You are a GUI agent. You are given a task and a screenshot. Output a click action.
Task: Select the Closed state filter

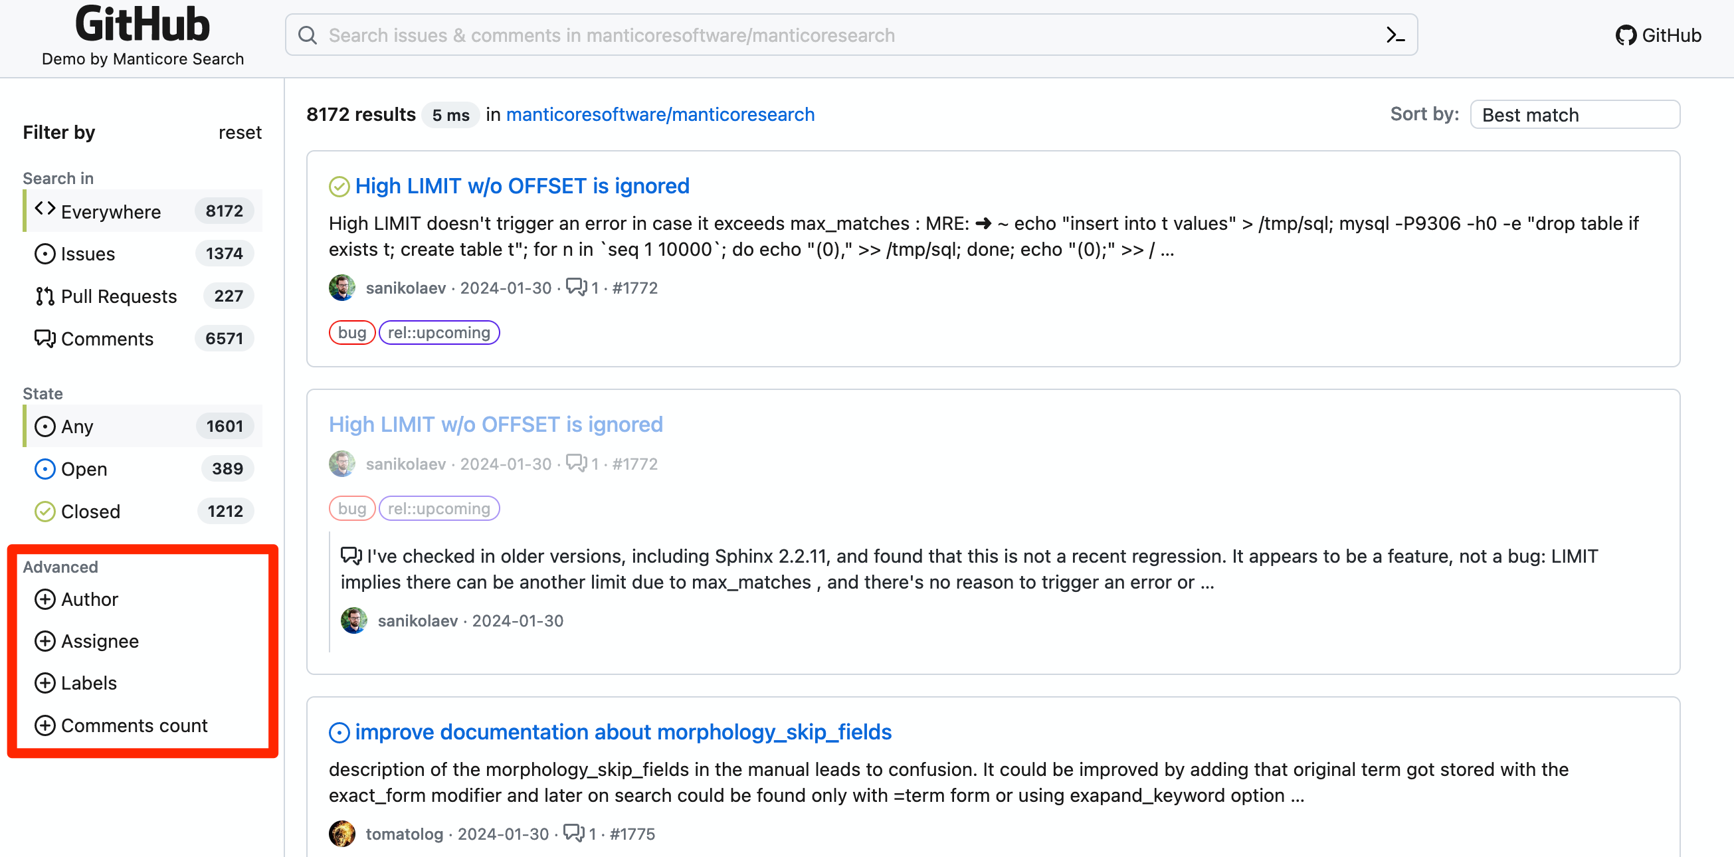tap(143, 511)
